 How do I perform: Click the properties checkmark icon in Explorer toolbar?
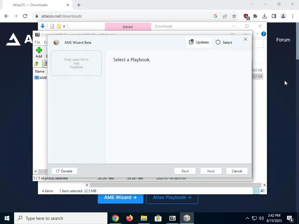coord(52,26)
